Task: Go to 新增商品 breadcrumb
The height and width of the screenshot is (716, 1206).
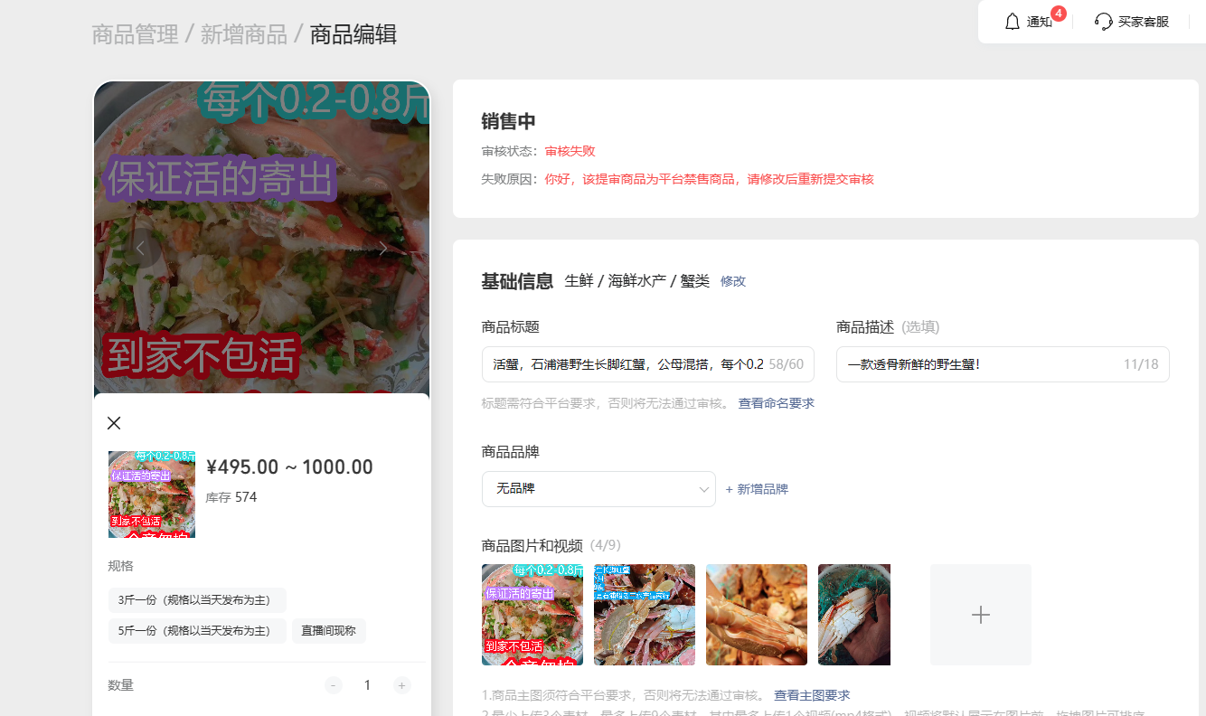Action: (243, 34)
